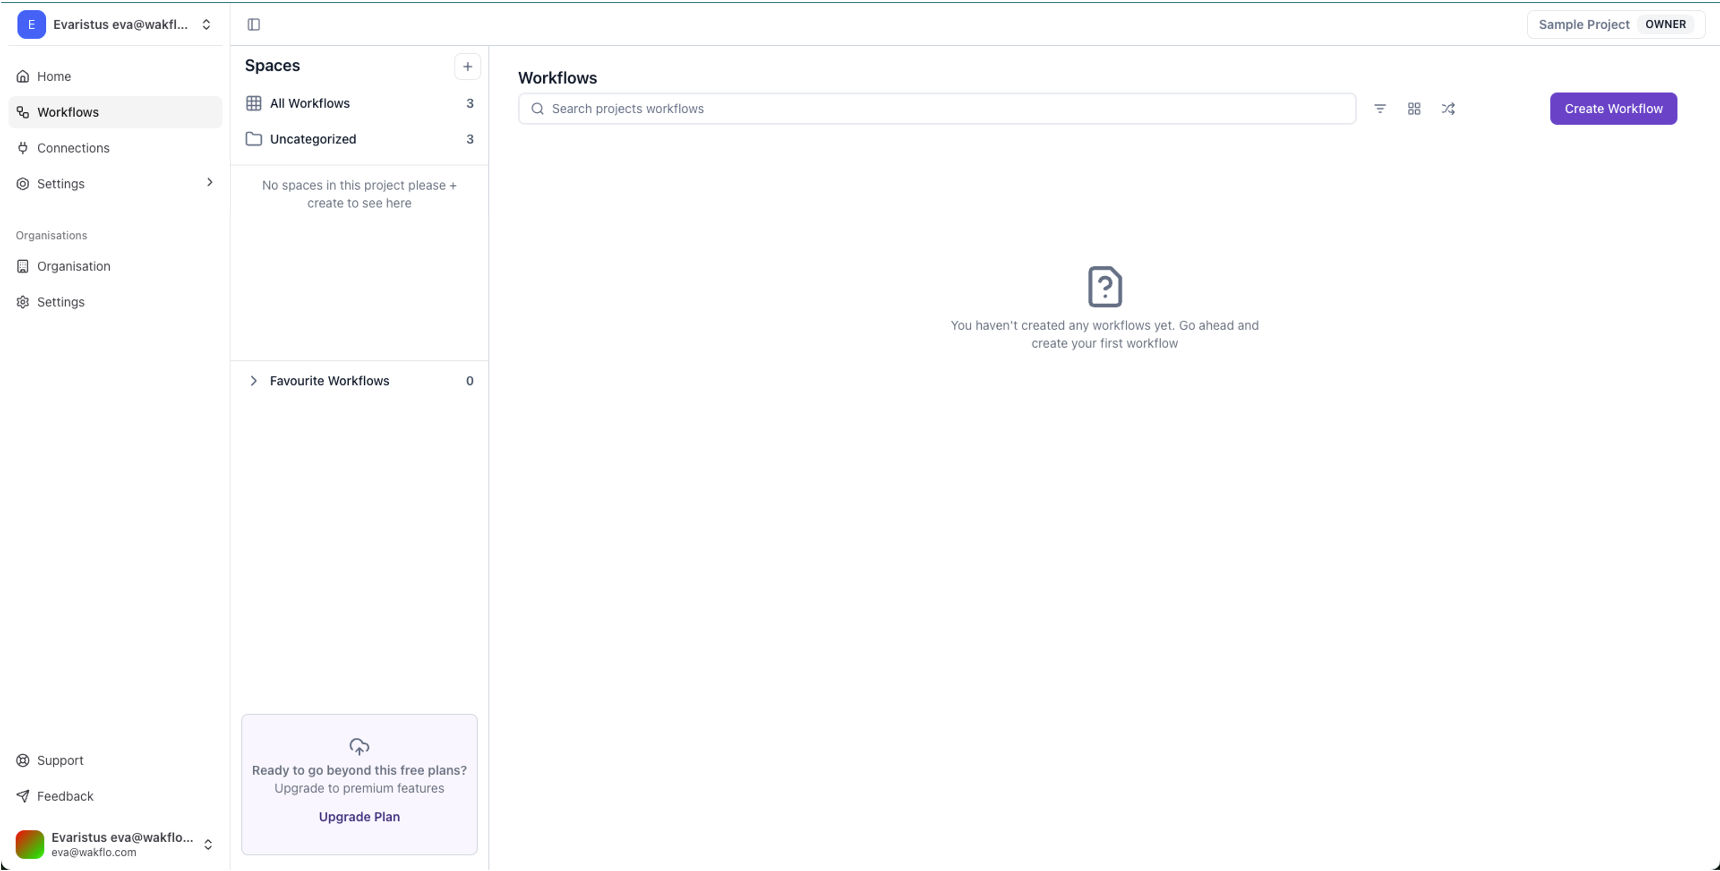Viewport: 1720px width, 871px height.
Task: Select the Uncategorized folder
Action: tap(312, 139)
